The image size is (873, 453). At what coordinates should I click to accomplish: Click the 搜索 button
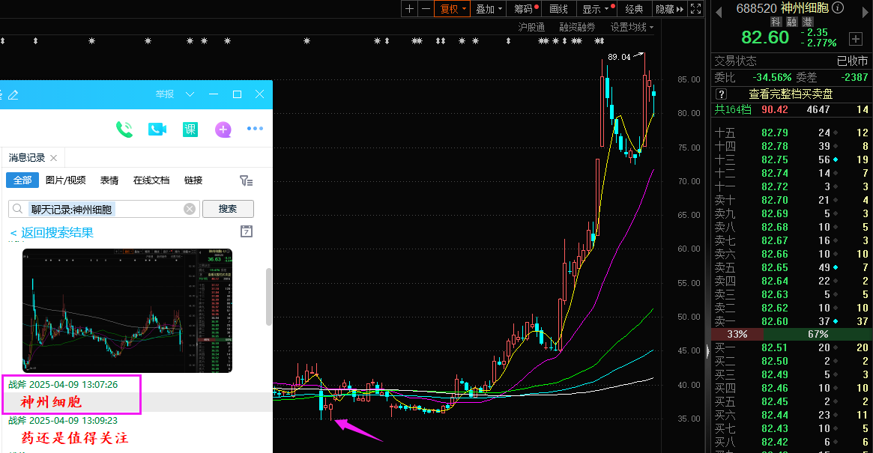(228, 209)
